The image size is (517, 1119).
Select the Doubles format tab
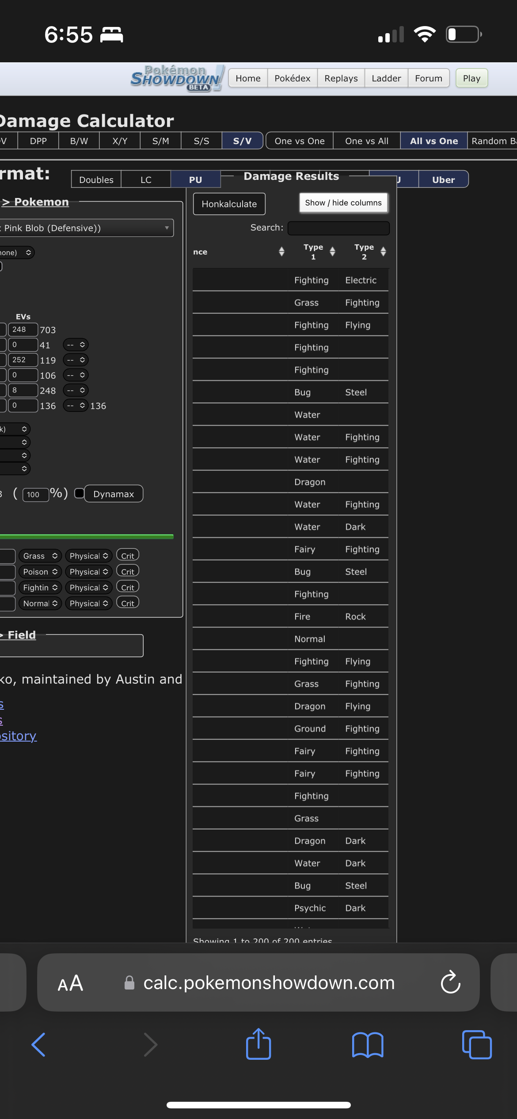(96, 179)
